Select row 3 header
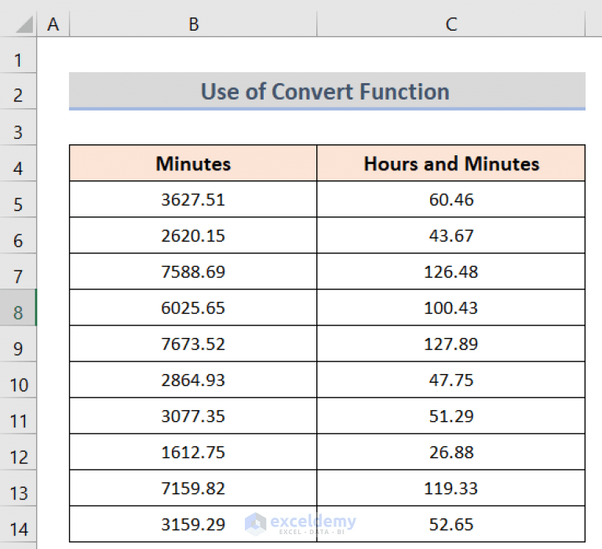The height and width of the screenshot is (549, 602). click(18, 127)
